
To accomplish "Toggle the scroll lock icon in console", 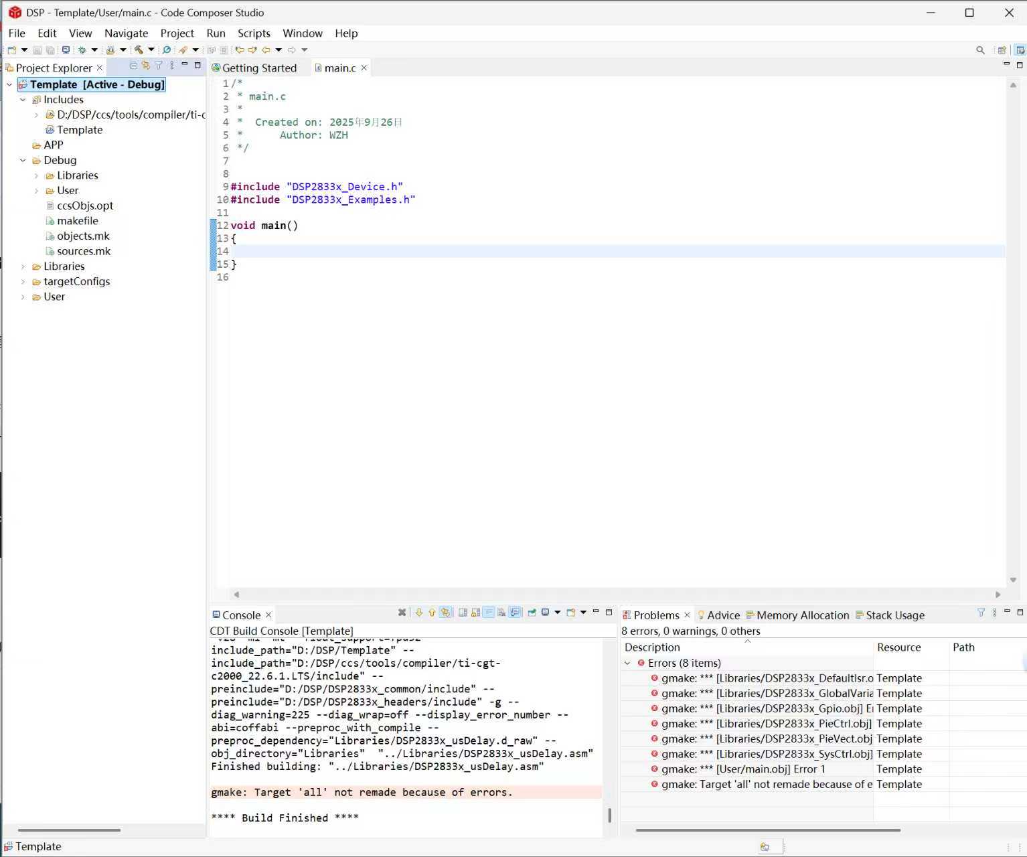I will tap(475, 612).
